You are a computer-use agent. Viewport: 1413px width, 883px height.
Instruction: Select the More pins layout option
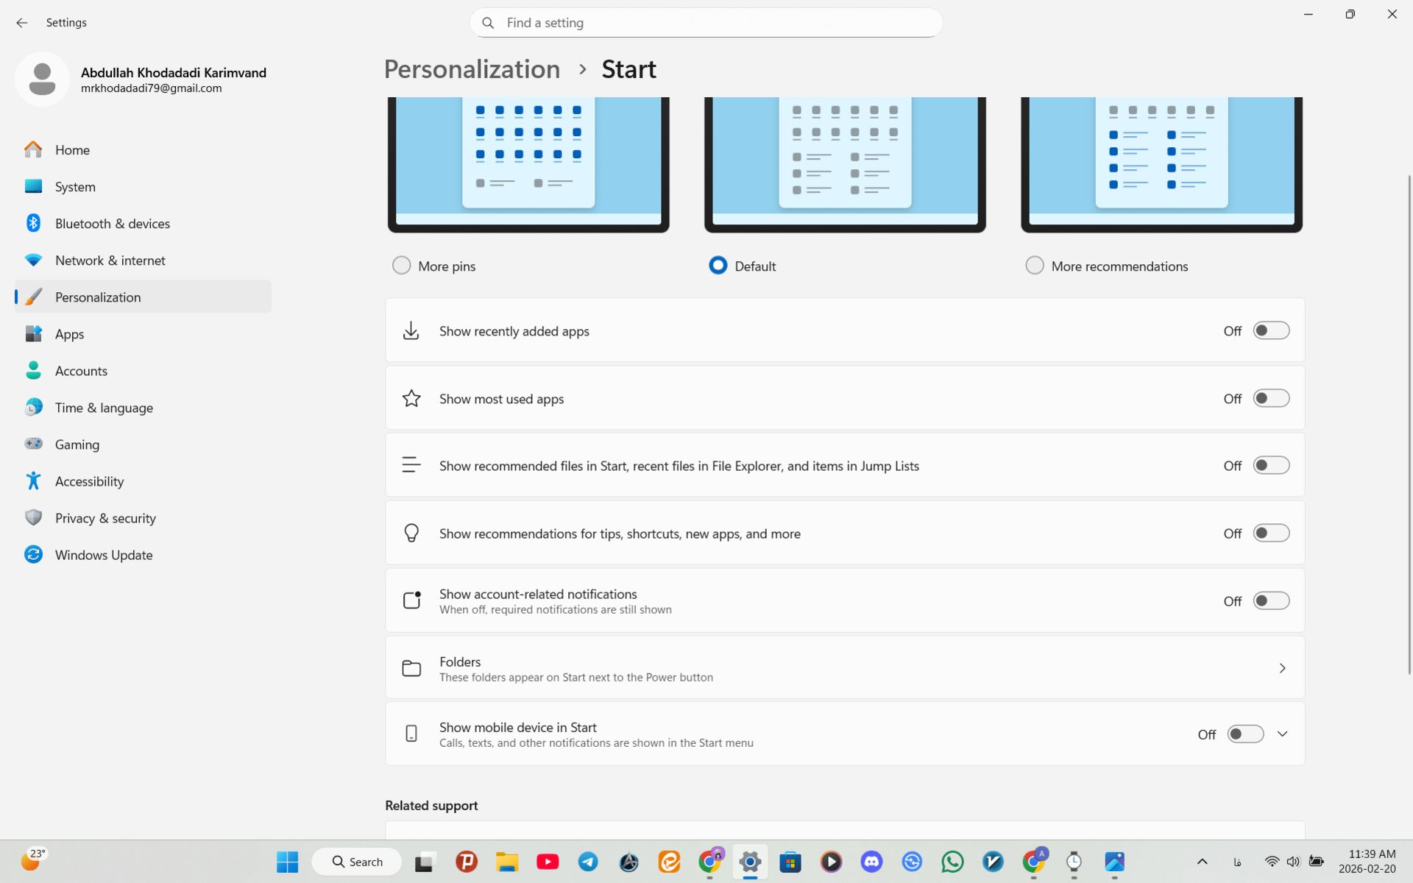click(401, 266)
